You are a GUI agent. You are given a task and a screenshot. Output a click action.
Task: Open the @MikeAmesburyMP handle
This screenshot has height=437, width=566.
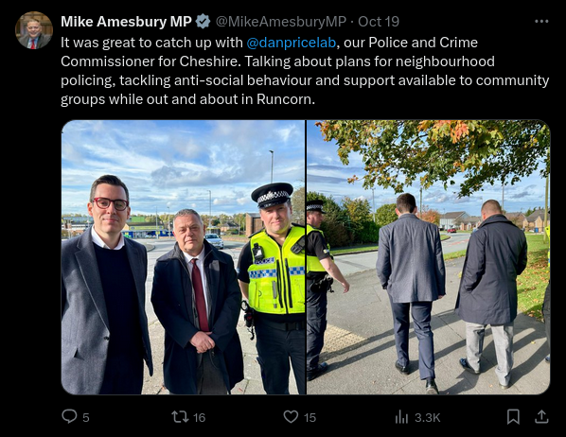281,22
